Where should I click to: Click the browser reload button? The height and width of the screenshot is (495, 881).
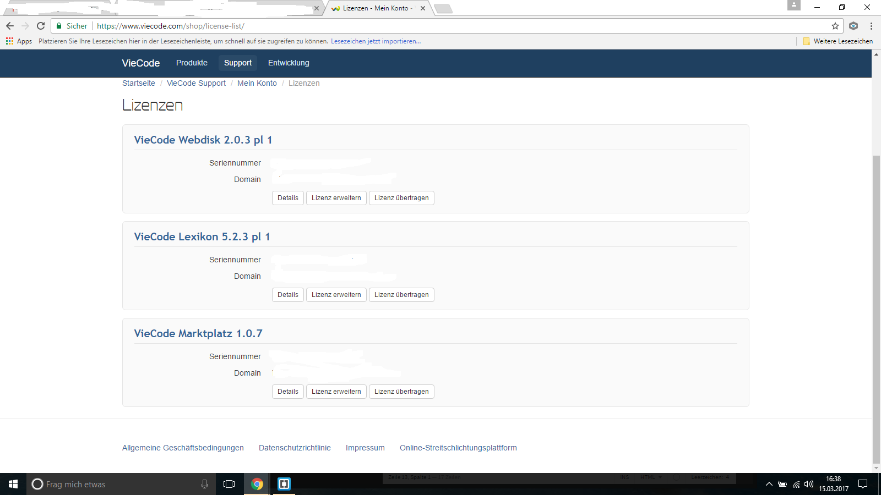point(41,26)
